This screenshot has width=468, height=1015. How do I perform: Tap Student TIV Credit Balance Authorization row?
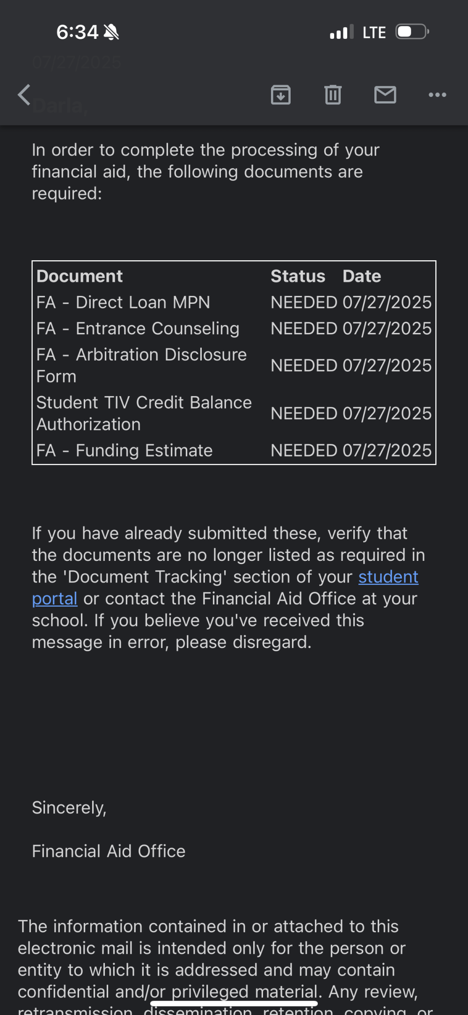234,413
